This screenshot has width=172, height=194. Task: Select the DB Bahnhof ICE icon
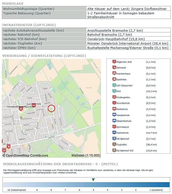coord(114,150)
